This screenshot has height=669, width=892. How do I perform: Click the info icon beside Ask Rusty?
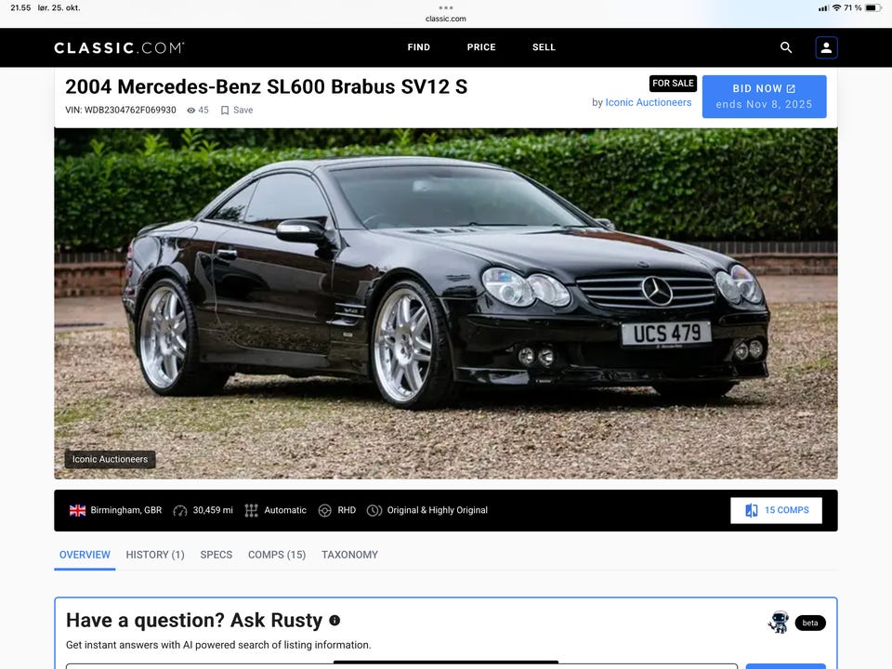[x=334, y=620]
